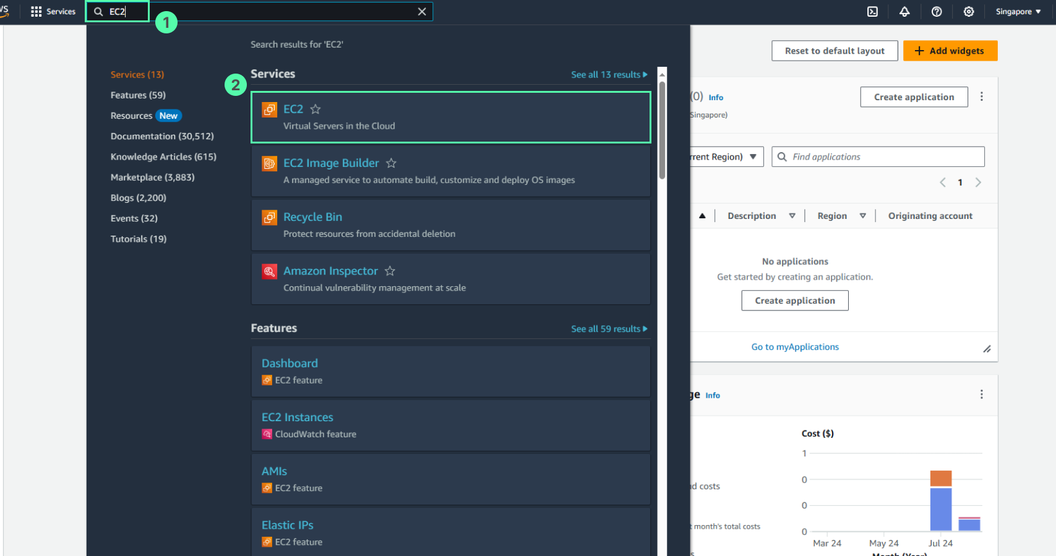Open cost widget three-dot menu
The height and width of the screenshot is (556, 1056).
[x=981, y=395]
